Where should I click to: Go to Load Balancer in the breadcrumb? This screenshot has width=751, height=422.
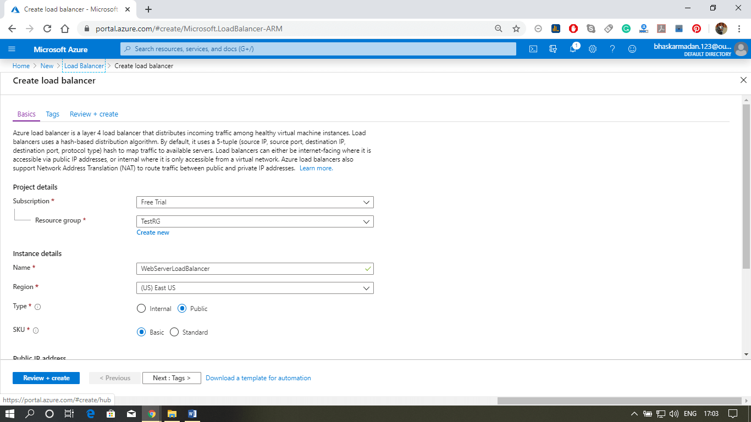pos(84,66)
